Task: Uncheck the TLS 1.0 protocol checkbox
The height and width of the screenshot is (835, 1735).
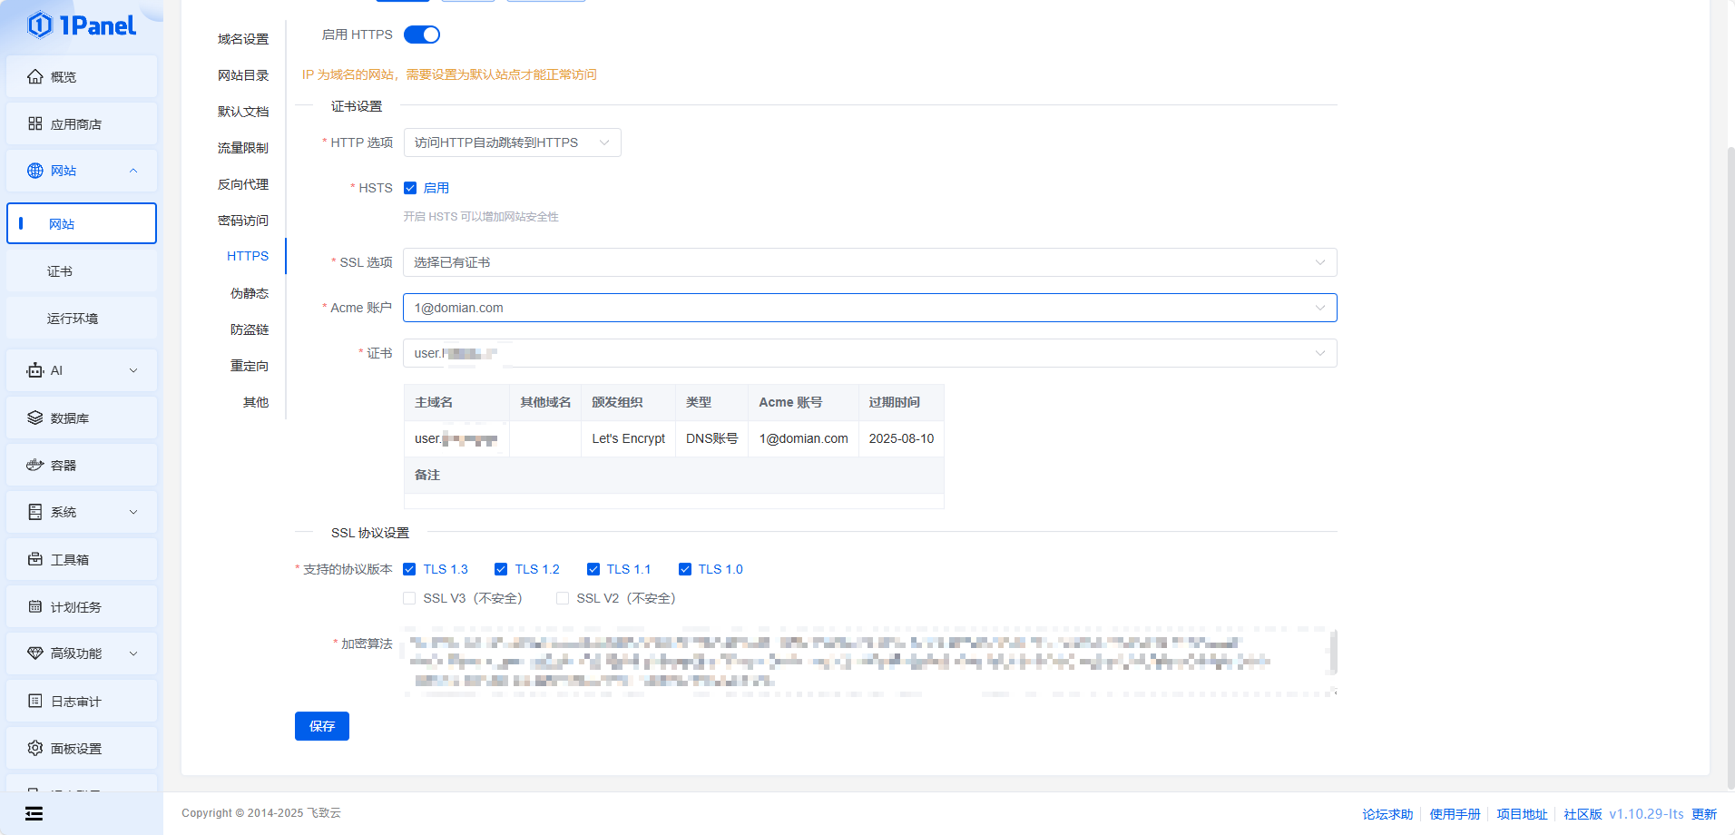Action: click(x=685, y=569)
